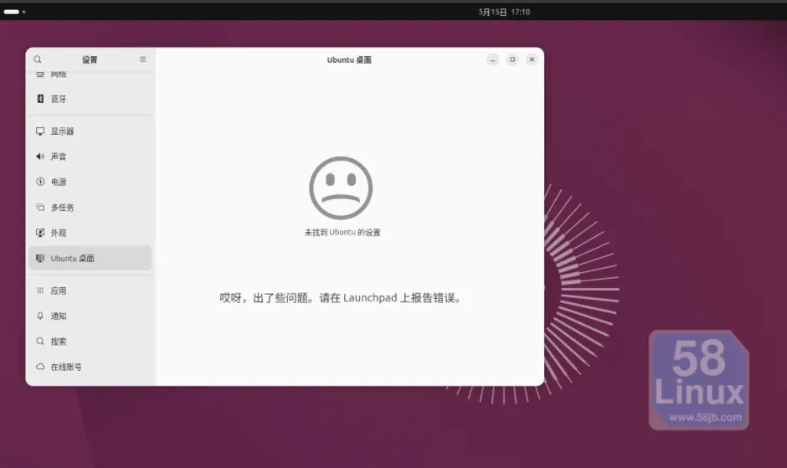Open the 蓝牙 settings page

[90, 99]
